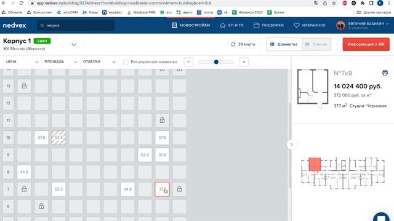The height and width of the screenshot is (221, 394).
Task: Select the 63.3 apartment on floor 9
Action: tap(145, 155)
